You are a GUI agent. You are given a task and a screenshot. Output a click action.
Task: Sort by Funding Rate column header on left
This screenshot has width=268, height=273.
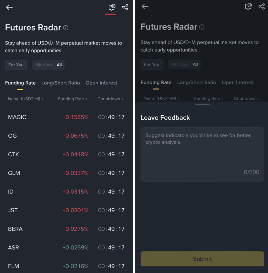(x=73, y=99)
